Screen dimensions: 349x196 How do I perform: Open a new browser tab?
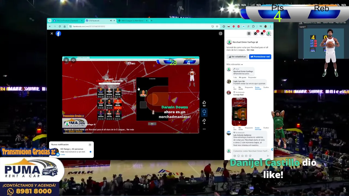[152, 21]
